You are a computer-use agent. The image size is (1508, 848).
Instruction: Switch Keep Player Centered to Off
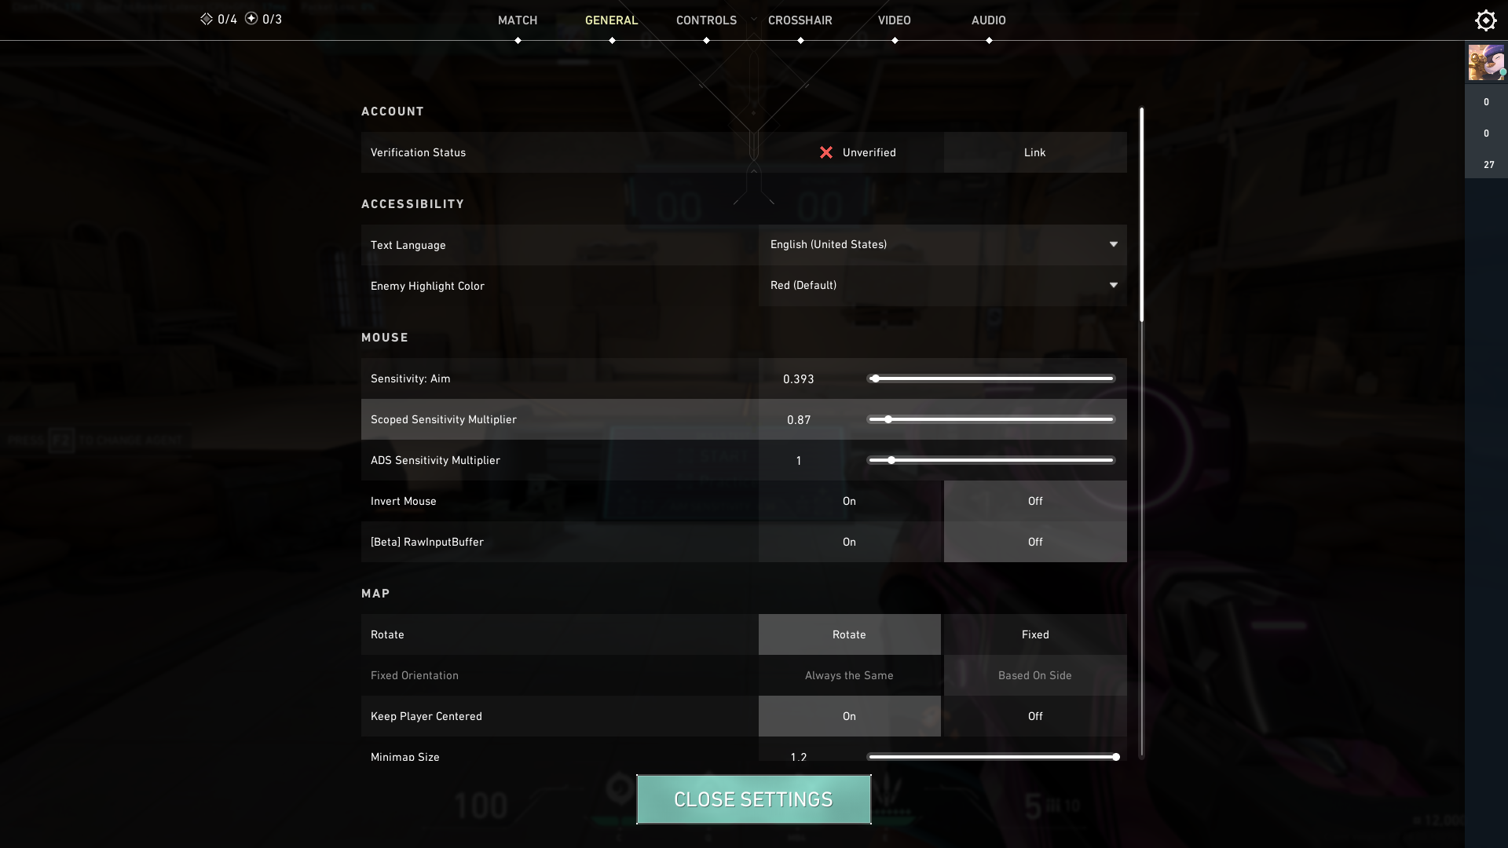(x=1034, y=715)
